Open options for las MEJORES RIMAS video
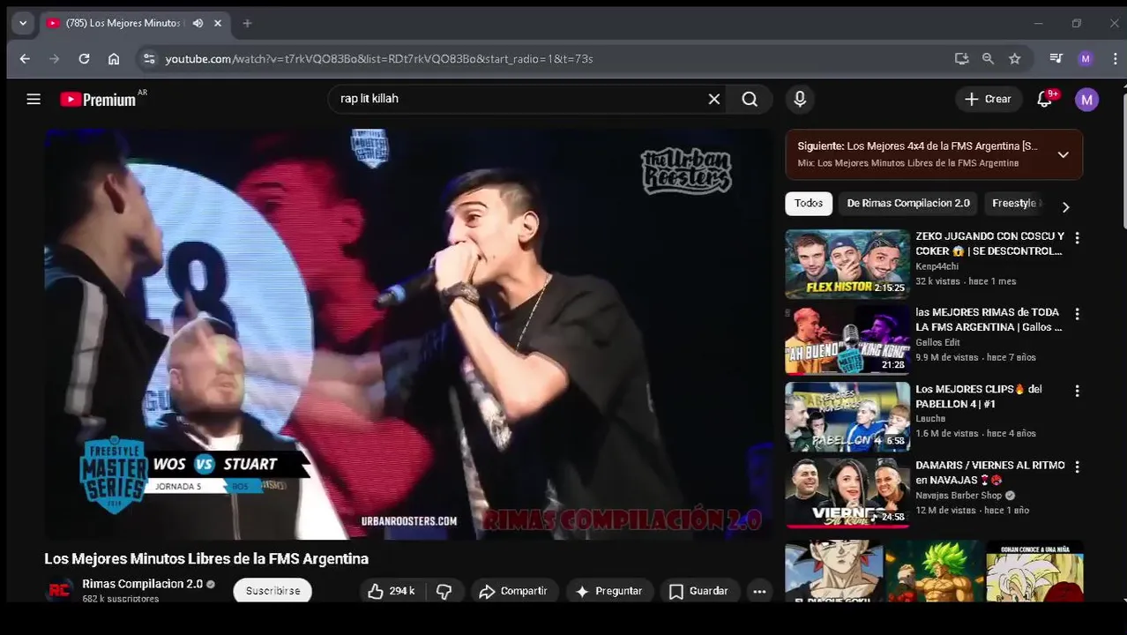The image size is (1127, 635). pos(1077,314)
